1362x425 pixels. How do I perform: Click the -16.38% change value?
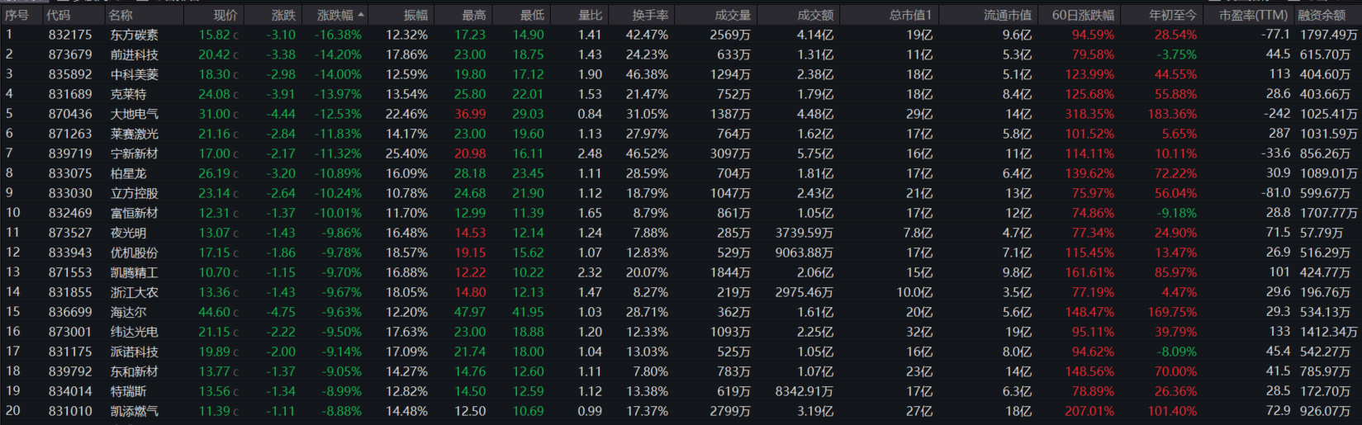pyautogui.click(x=338, y=35)
